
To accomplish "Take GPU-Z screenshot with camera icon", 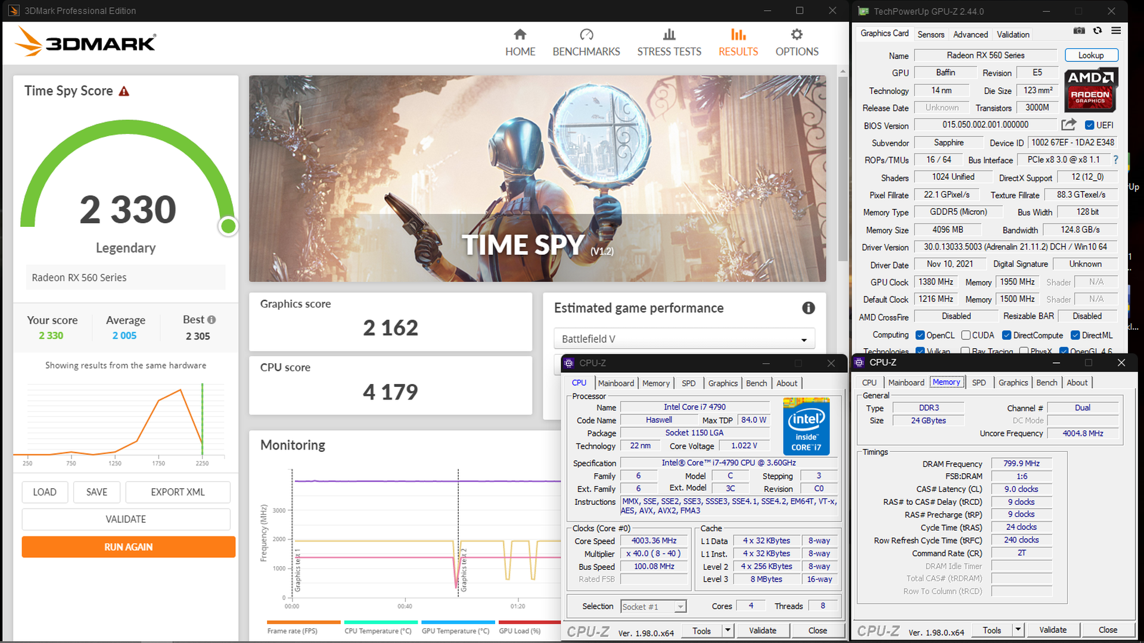I will pyautogui.click(x=1079, y=30).
